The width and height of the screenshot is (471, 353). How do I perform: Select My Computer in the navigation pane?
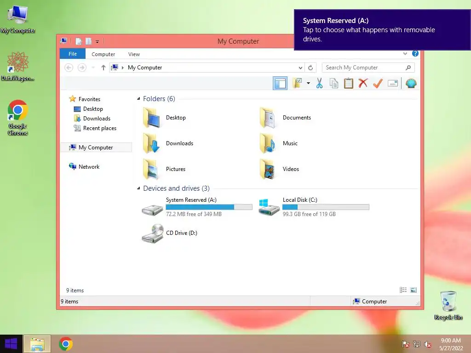96,148
